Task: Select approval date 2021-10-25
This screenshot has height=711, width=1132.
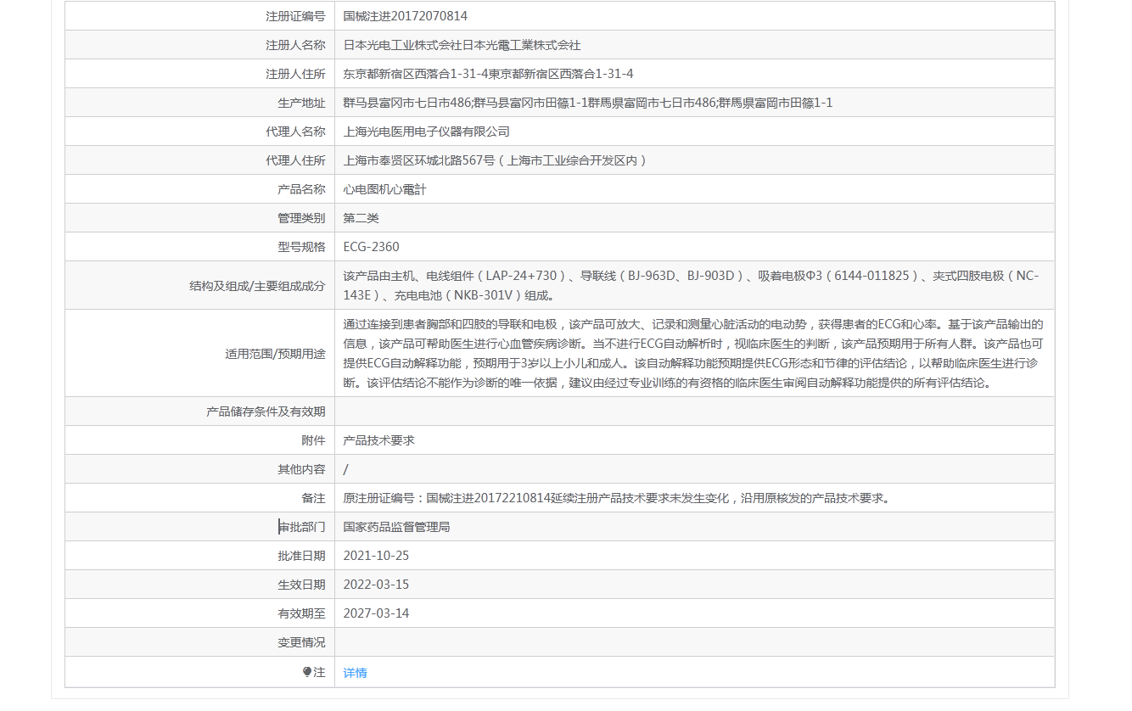Action: pos(376,556)
